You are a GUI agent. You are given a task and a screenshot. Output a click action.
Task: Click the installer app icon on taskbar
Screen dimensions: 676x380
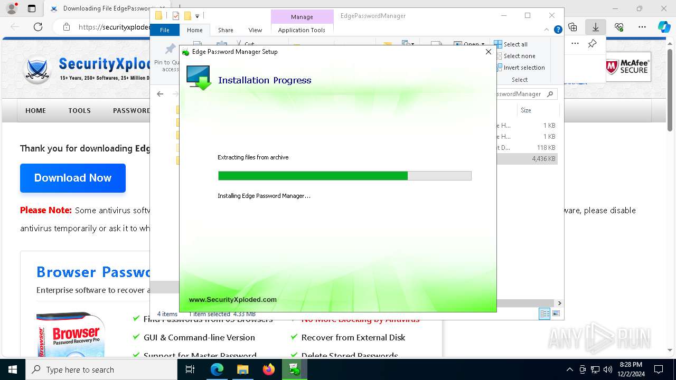click(x=294, y=369)
